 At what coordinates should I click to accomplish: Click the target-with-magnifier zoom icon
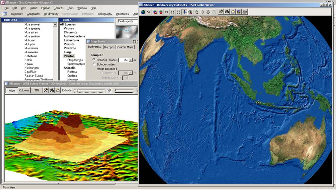pos(196,12)
